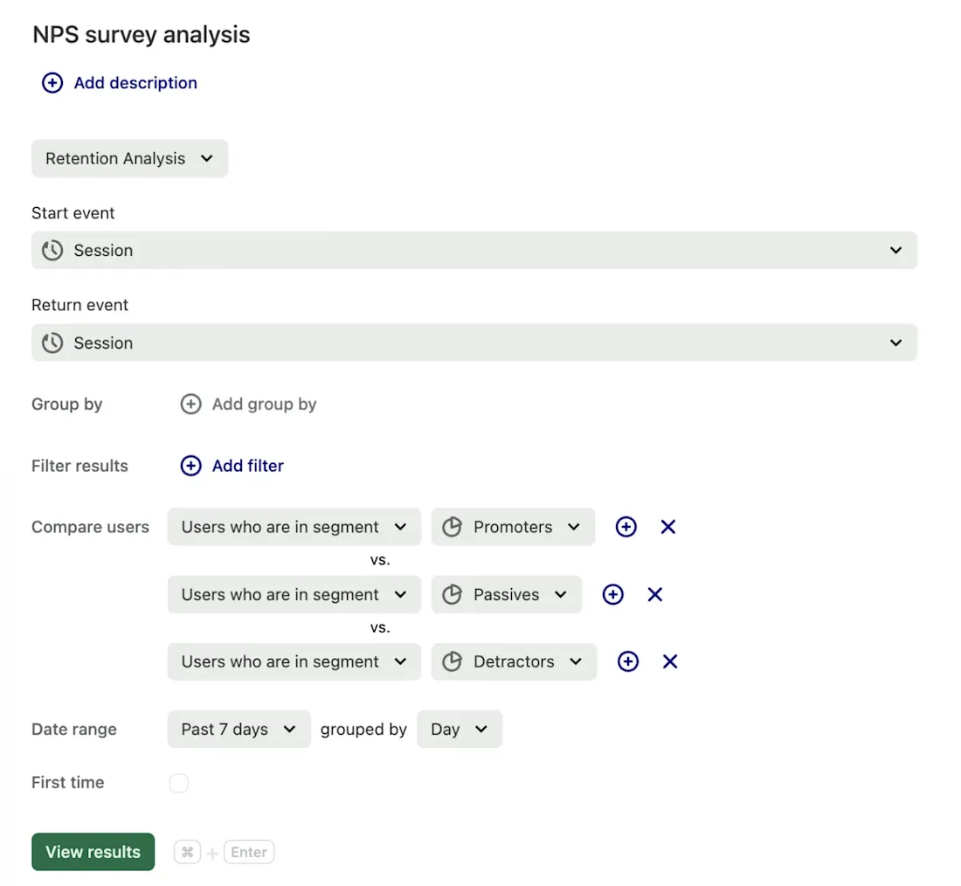Add a condition after the Passives segment
This screenshot has width=961, height=886.
pyautogui.click(x=613, y=594)
